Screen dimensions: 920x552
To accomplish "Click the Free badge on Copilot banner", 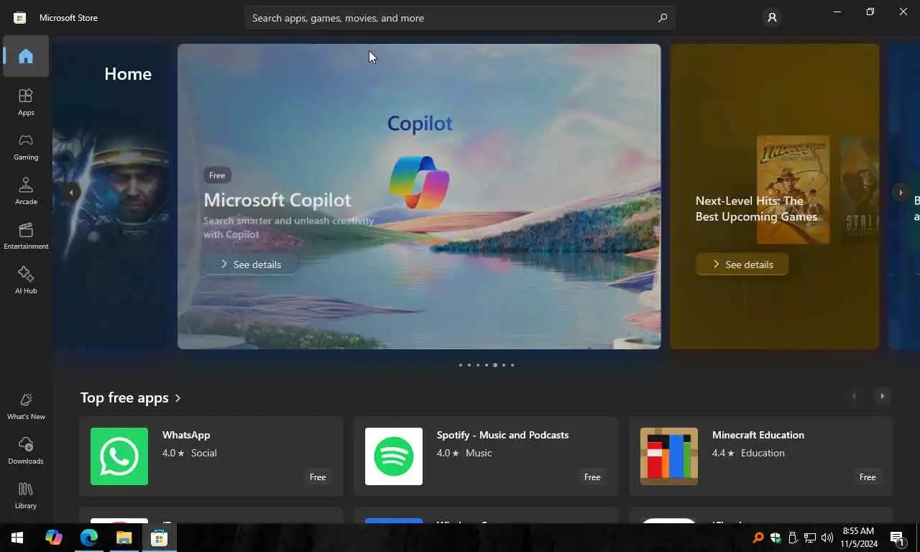I will tap(217, 175).
